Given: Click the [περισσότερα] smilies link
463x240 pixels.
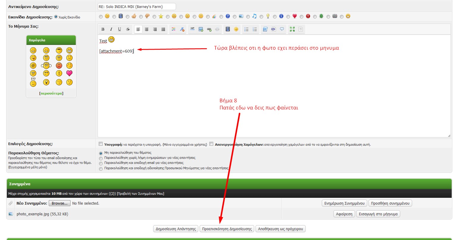Looking at the screenshot, I should [x=51, y=93].
